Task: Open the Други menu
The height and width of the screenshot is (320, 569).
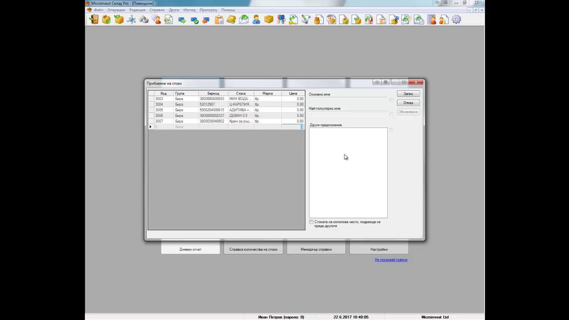Action: [174, 10]
